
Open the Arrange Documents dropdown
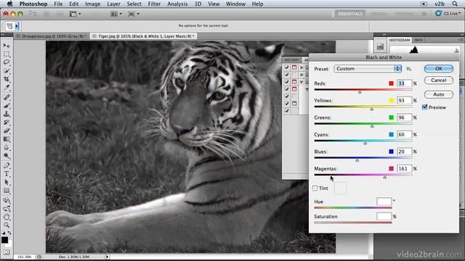116,14
